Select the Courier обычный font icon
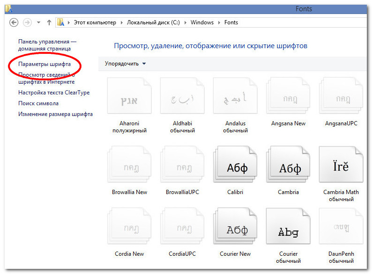The image size is (372, 274). tap(288, 226)
